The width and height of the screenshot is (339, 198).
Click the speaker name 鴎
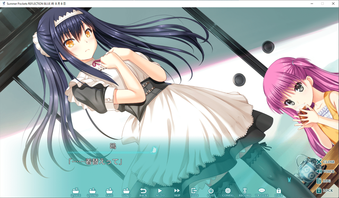click(x=113, y=146)
